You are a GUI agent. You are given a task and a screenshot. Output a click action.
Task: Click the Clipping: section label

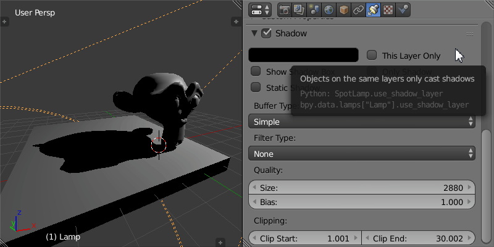tap(270, 221)
